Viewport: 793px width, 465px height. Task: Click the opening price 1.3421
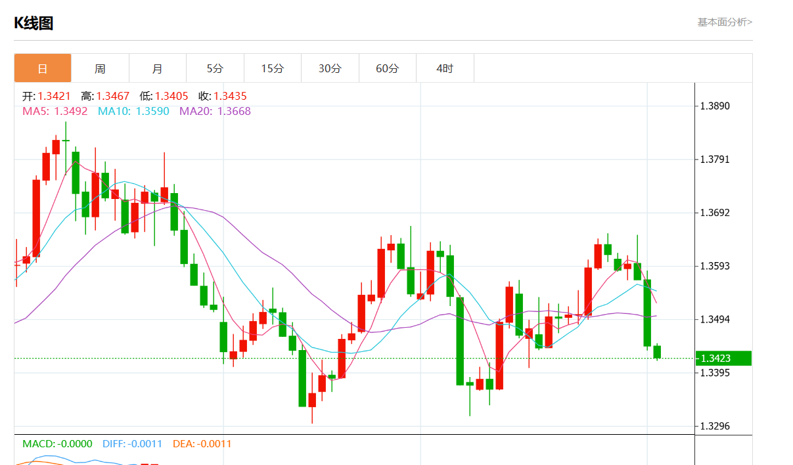click(x=54, y=97)
